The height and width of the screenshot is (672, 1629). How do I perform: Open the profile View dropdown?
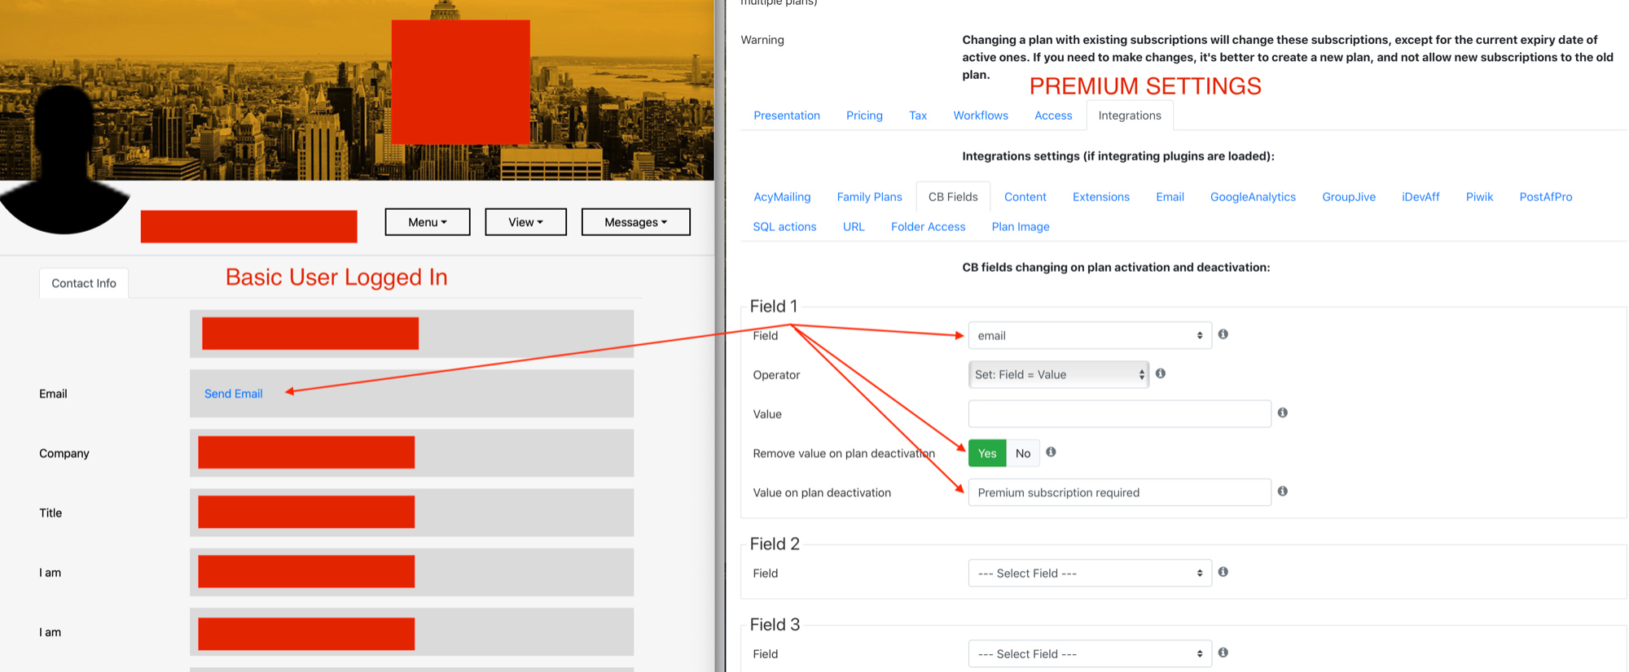[x=525, y=222]
